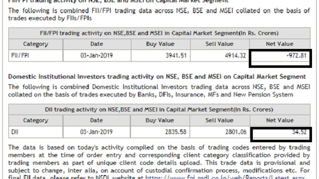Screen dimensions: 319x179
Task: Click Date header in the DII table
Action: [x=96, y=120]
